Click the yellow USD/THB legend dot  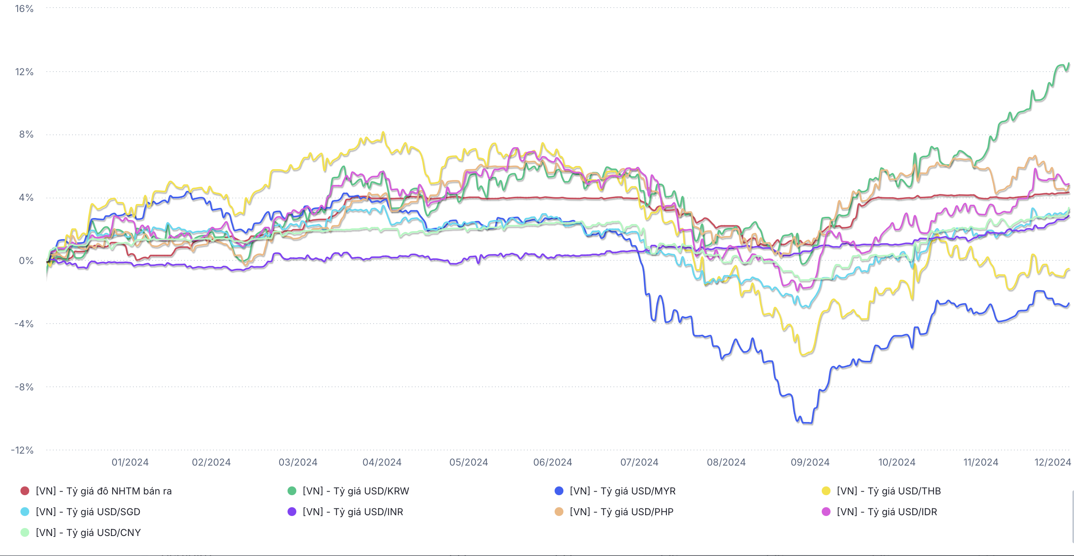pyautogui.click(x=826, y=491)
